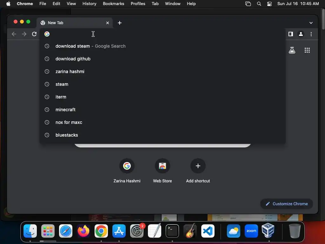325x244 pixels.
Task: Open Spotlight search in menu bar
Action: (x=259, y=4)
